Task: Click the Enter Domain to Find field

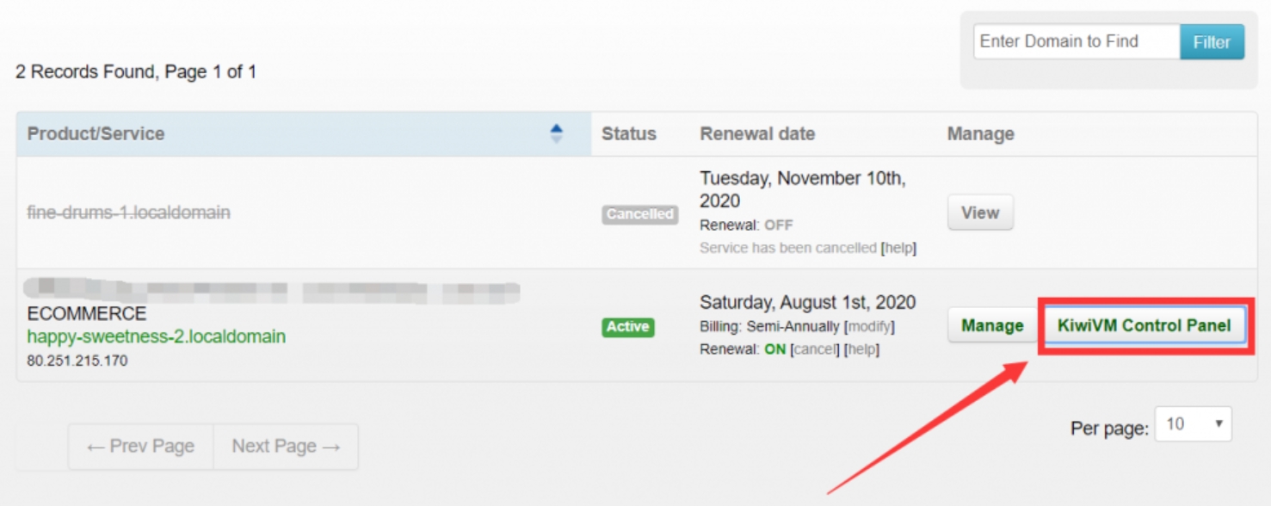Action: (x=1076, y=41)
